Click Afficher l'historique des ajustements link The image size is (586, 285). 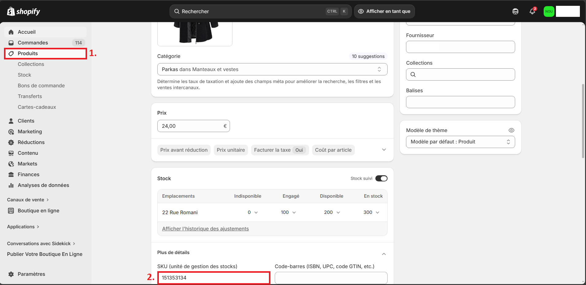(x=205, y=229)
